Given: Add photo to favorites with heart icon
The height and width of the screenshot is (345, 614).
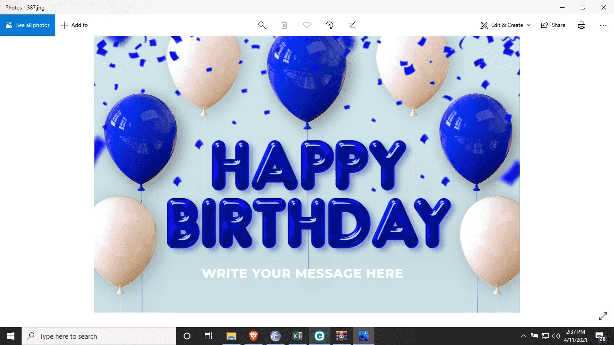Looking at the screenshot, I should click(x=307, y=25).
